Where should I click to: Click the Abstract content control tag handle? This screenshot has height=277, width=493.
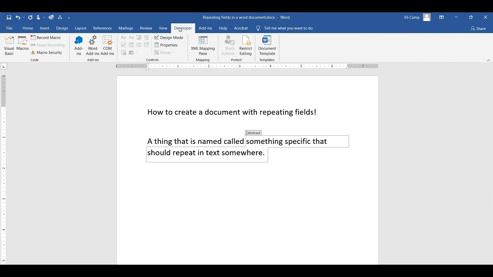253,133
